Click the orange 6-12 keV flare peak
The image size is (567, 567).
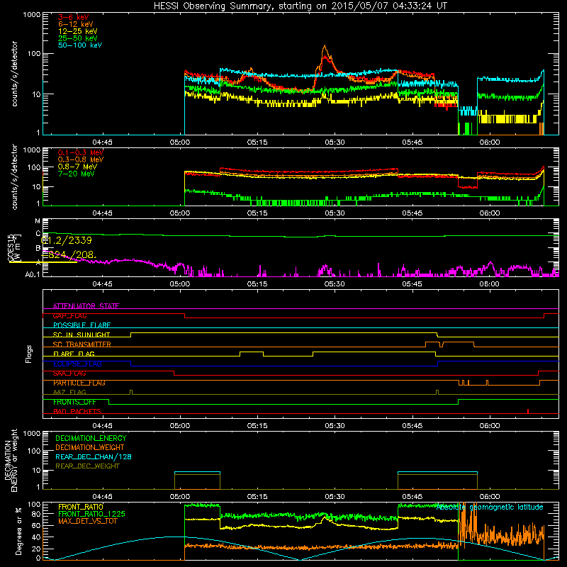pyautogui.click(x=325, y=46)
